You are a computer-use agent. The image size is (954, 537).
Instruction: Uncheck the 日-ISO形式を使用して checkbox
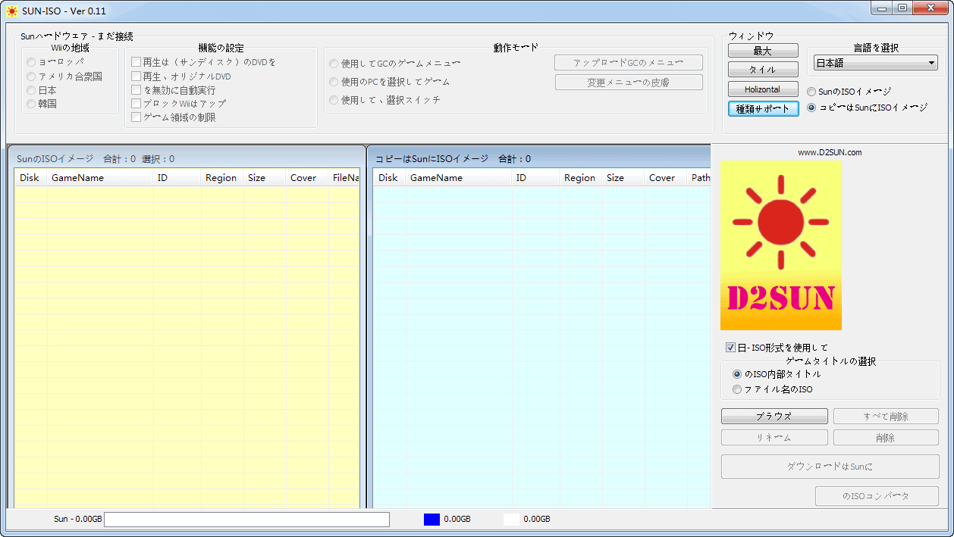point(731,348)
